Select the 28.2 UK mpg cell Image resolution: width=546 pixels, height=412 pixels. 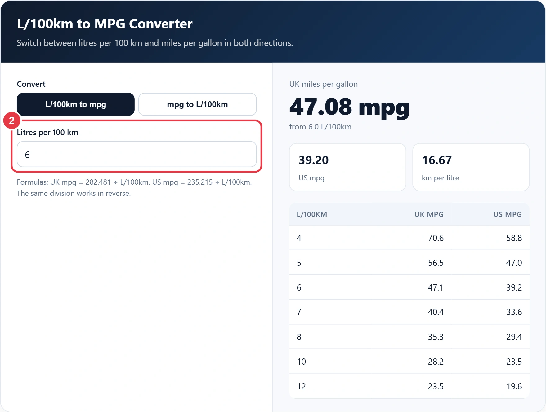[436, 362]
